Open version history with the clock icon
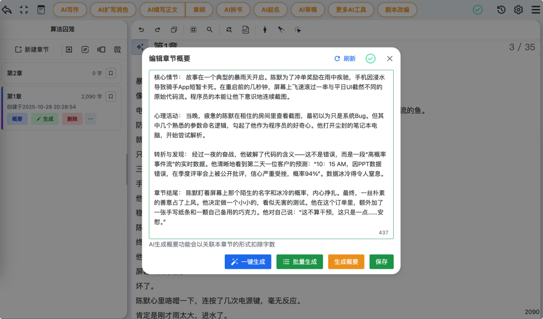This screenshot has height=319, width=543. [x=501, y=10]
